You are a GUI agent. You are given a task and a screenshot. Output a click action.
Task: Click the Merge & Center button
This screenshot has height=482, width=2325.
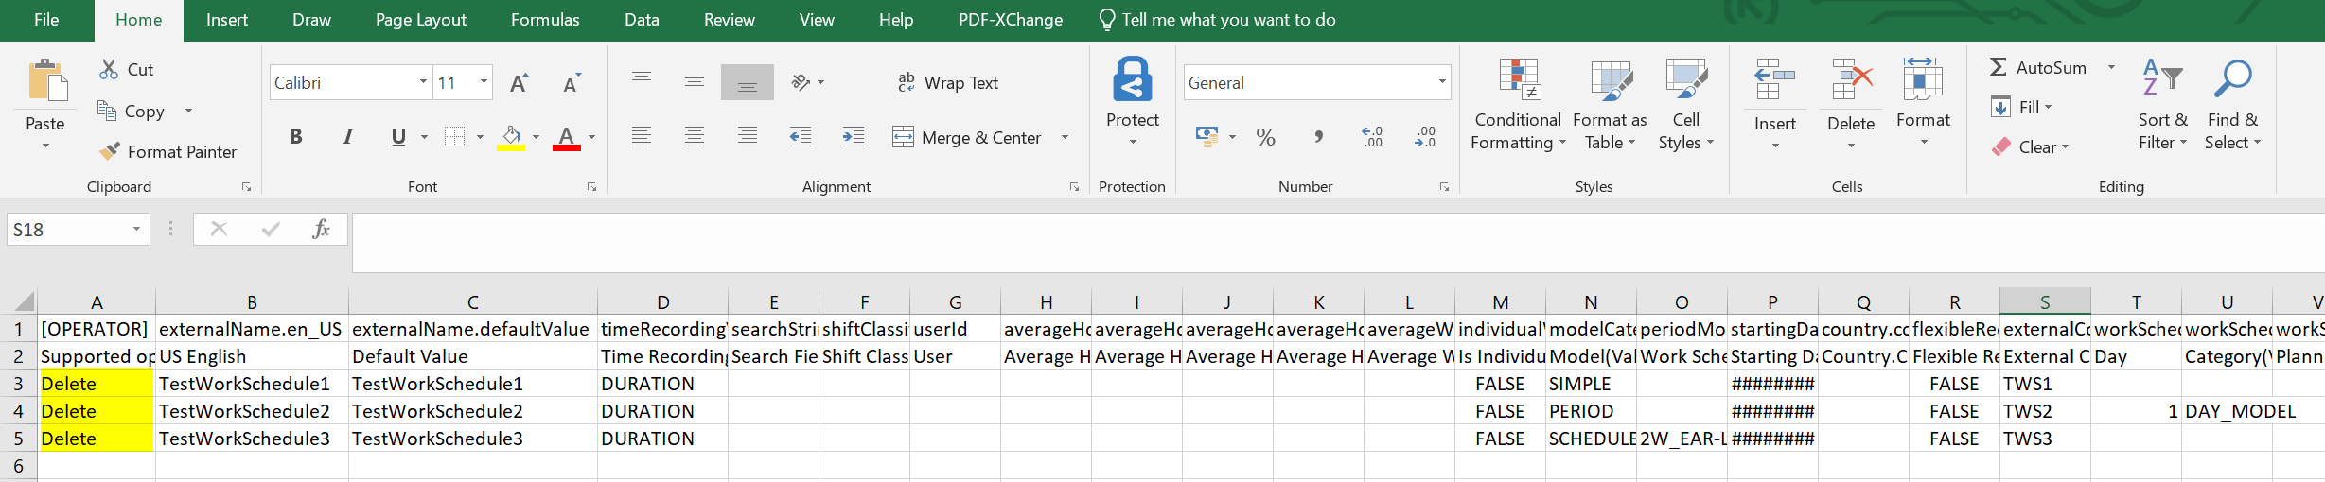coord(967,137)
